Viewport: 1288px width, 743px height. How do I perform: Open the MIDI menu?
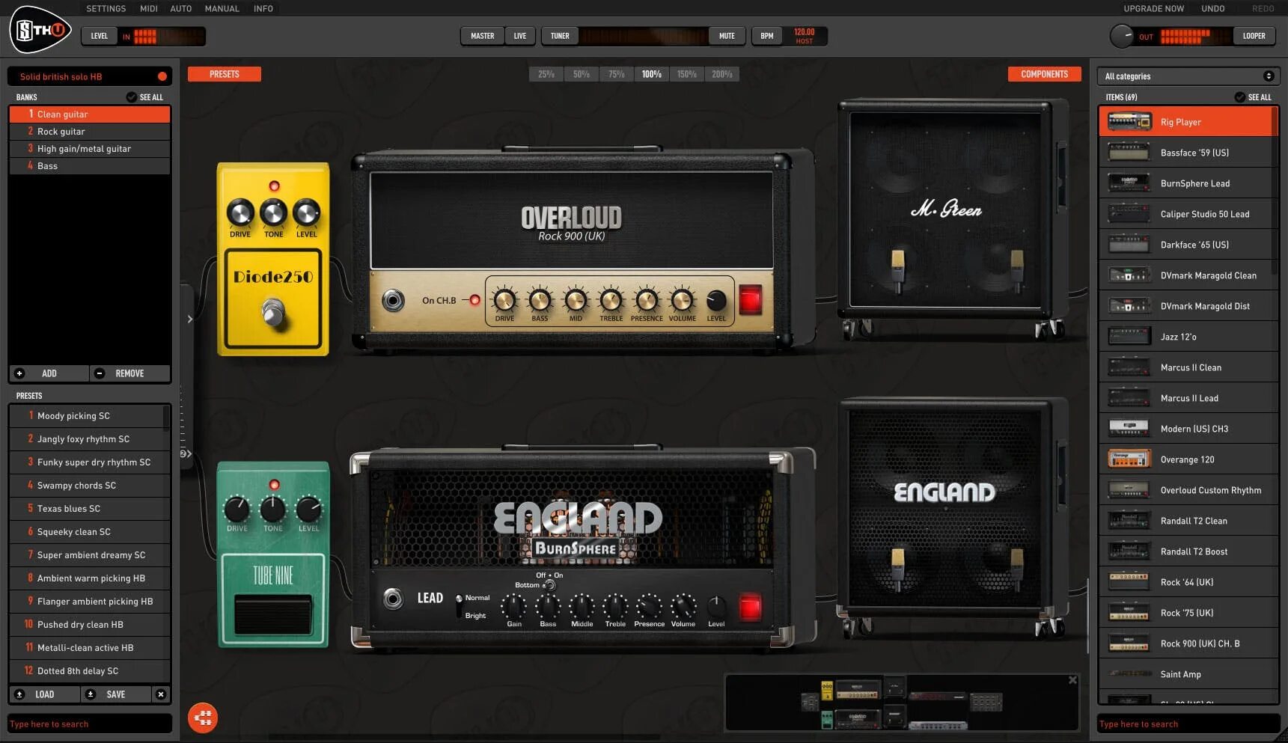[x=149, y=8]
